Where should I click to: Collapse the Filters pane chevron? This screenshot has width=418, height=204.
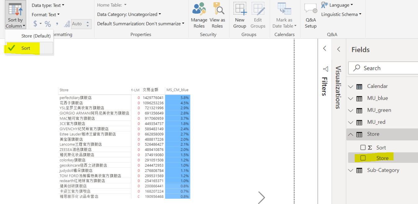325,48
